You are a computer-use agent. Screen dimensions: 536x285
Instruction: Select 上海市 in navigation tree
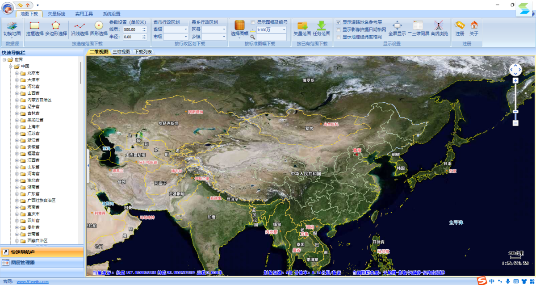(33, 126)
